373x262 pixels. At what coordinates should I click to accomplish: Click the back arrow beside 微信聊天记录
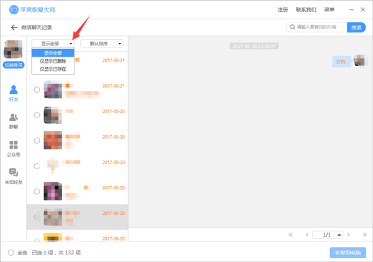pos(14,27)
